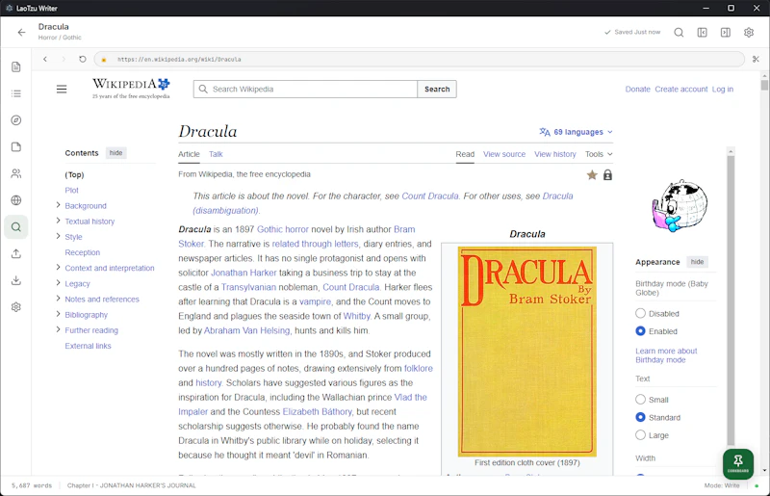Open the Count Dracula hatnote link

click(429, 196)
